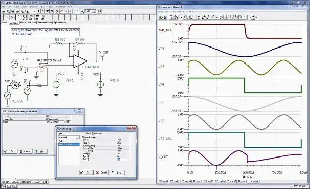Click the Undo icon in the schematic toolbar
Image resolution: width=310 pixels, height=189 pixels.
61,11
